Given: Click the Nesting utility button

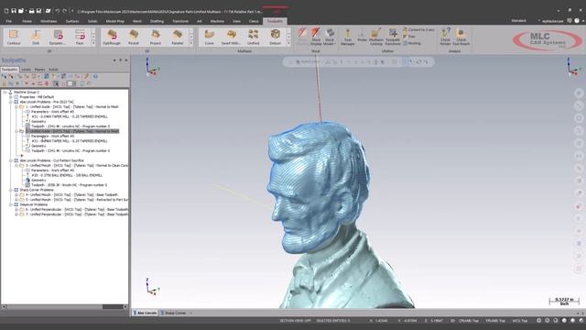Looking at the screenshot, I should tap(412, 43).
